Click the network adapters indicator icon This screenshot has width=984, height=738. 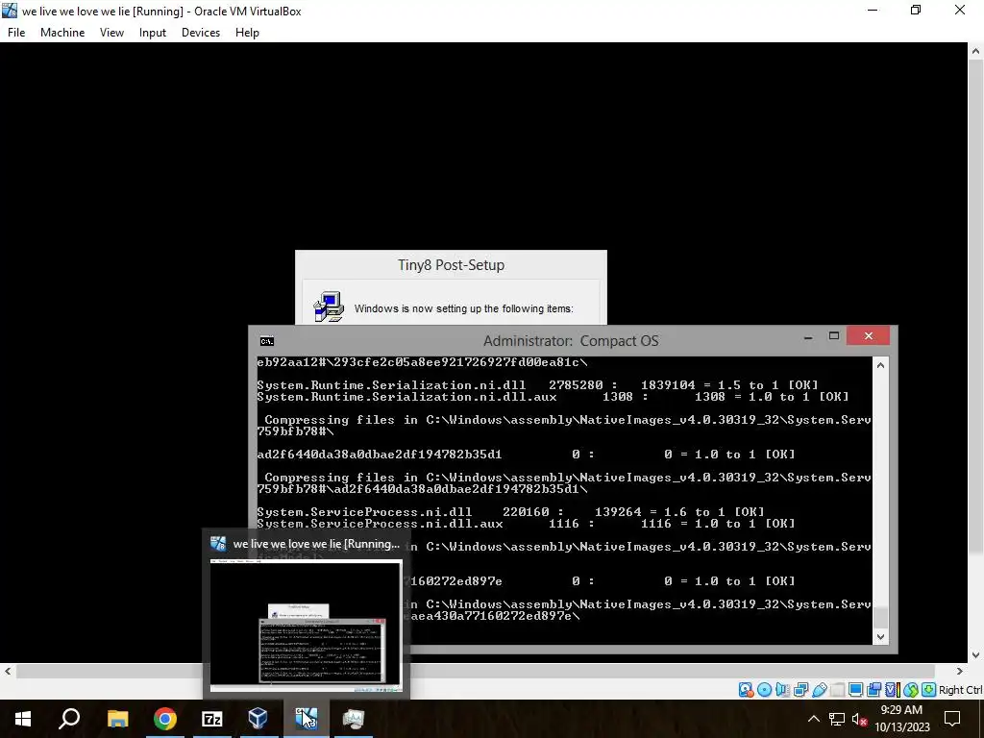(x=800, y=690)
